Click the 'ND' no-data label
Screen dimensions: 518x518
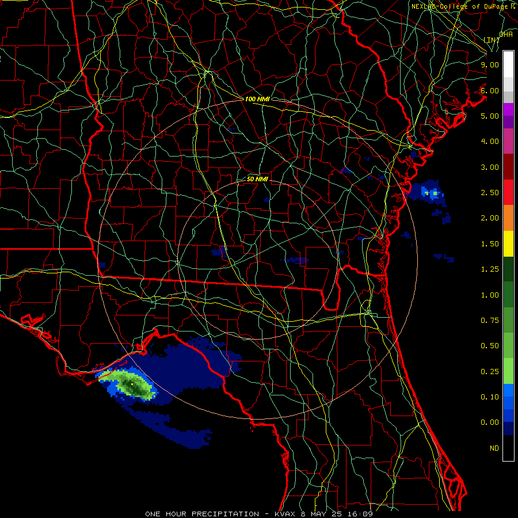[494, 448]
